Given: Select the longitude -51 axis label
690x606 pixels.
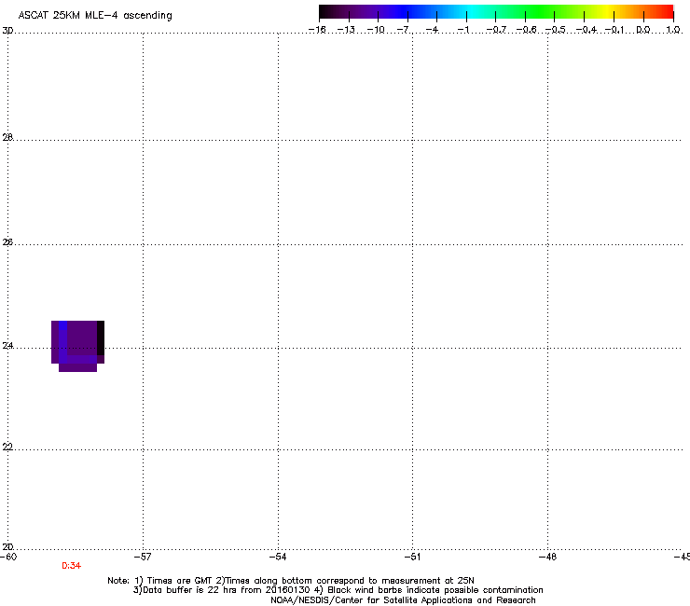Looking at the screenshot, I should point(413,557).
